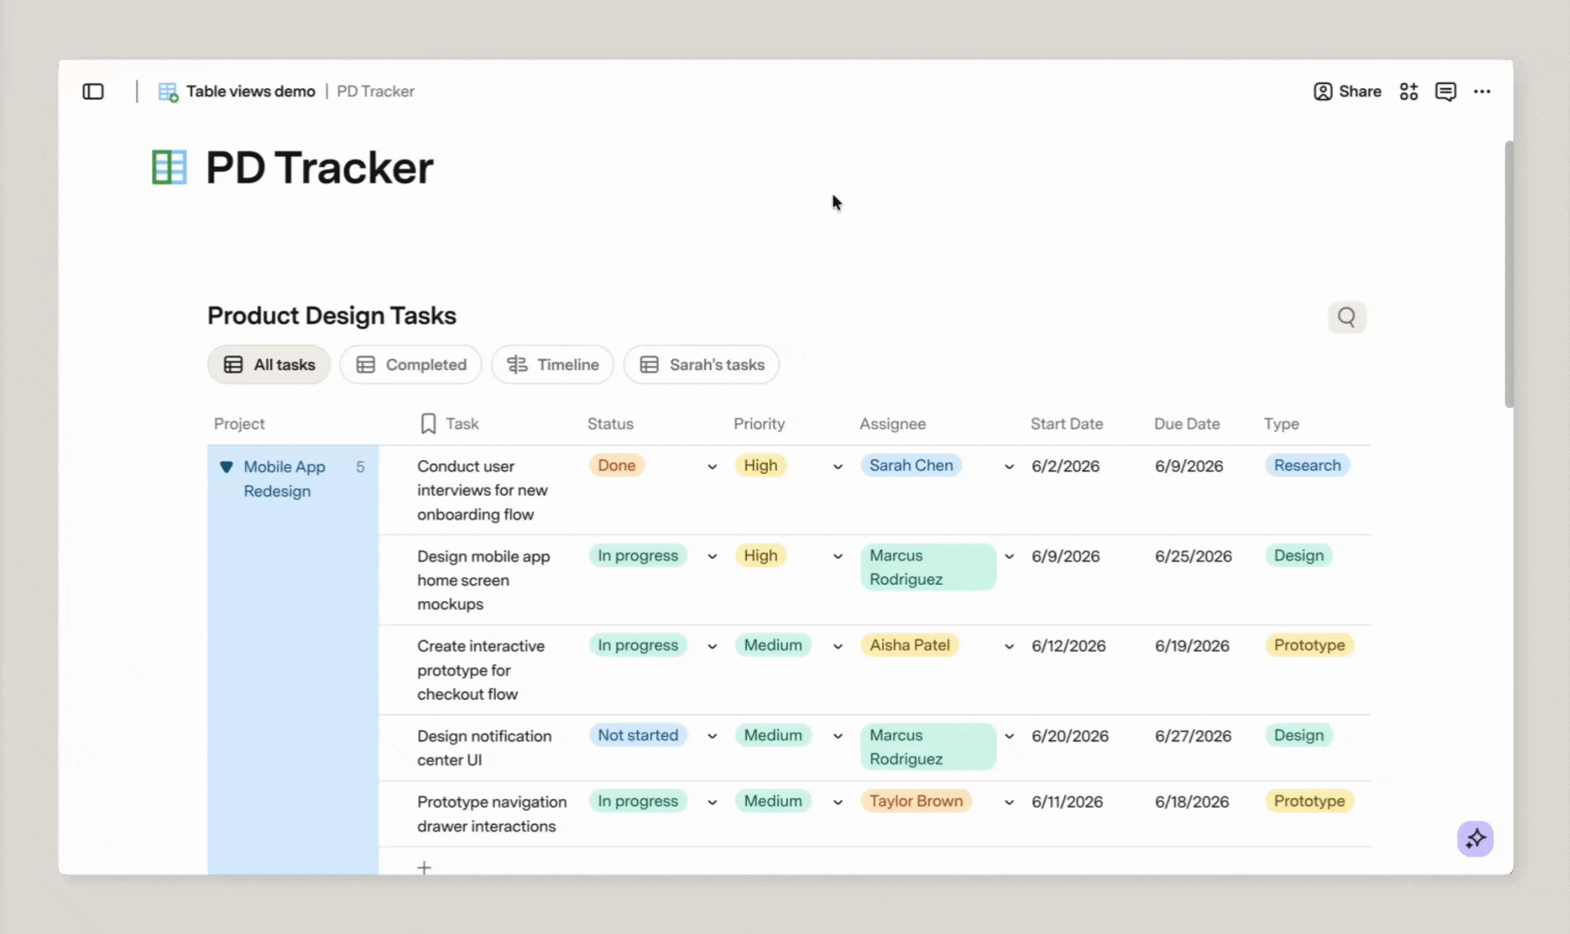Open priority dropdown for Conduct user interviews
Image resolution: width=1570 pixels, height=934 pixels.
point(838,467)
